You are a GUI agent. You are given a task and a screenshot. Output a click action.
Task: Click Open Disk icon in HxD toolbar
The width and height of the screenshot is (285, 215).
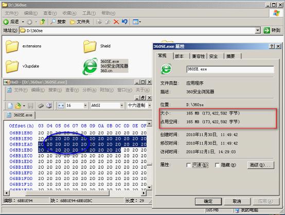pyautogui.click(x=49, y=105)
